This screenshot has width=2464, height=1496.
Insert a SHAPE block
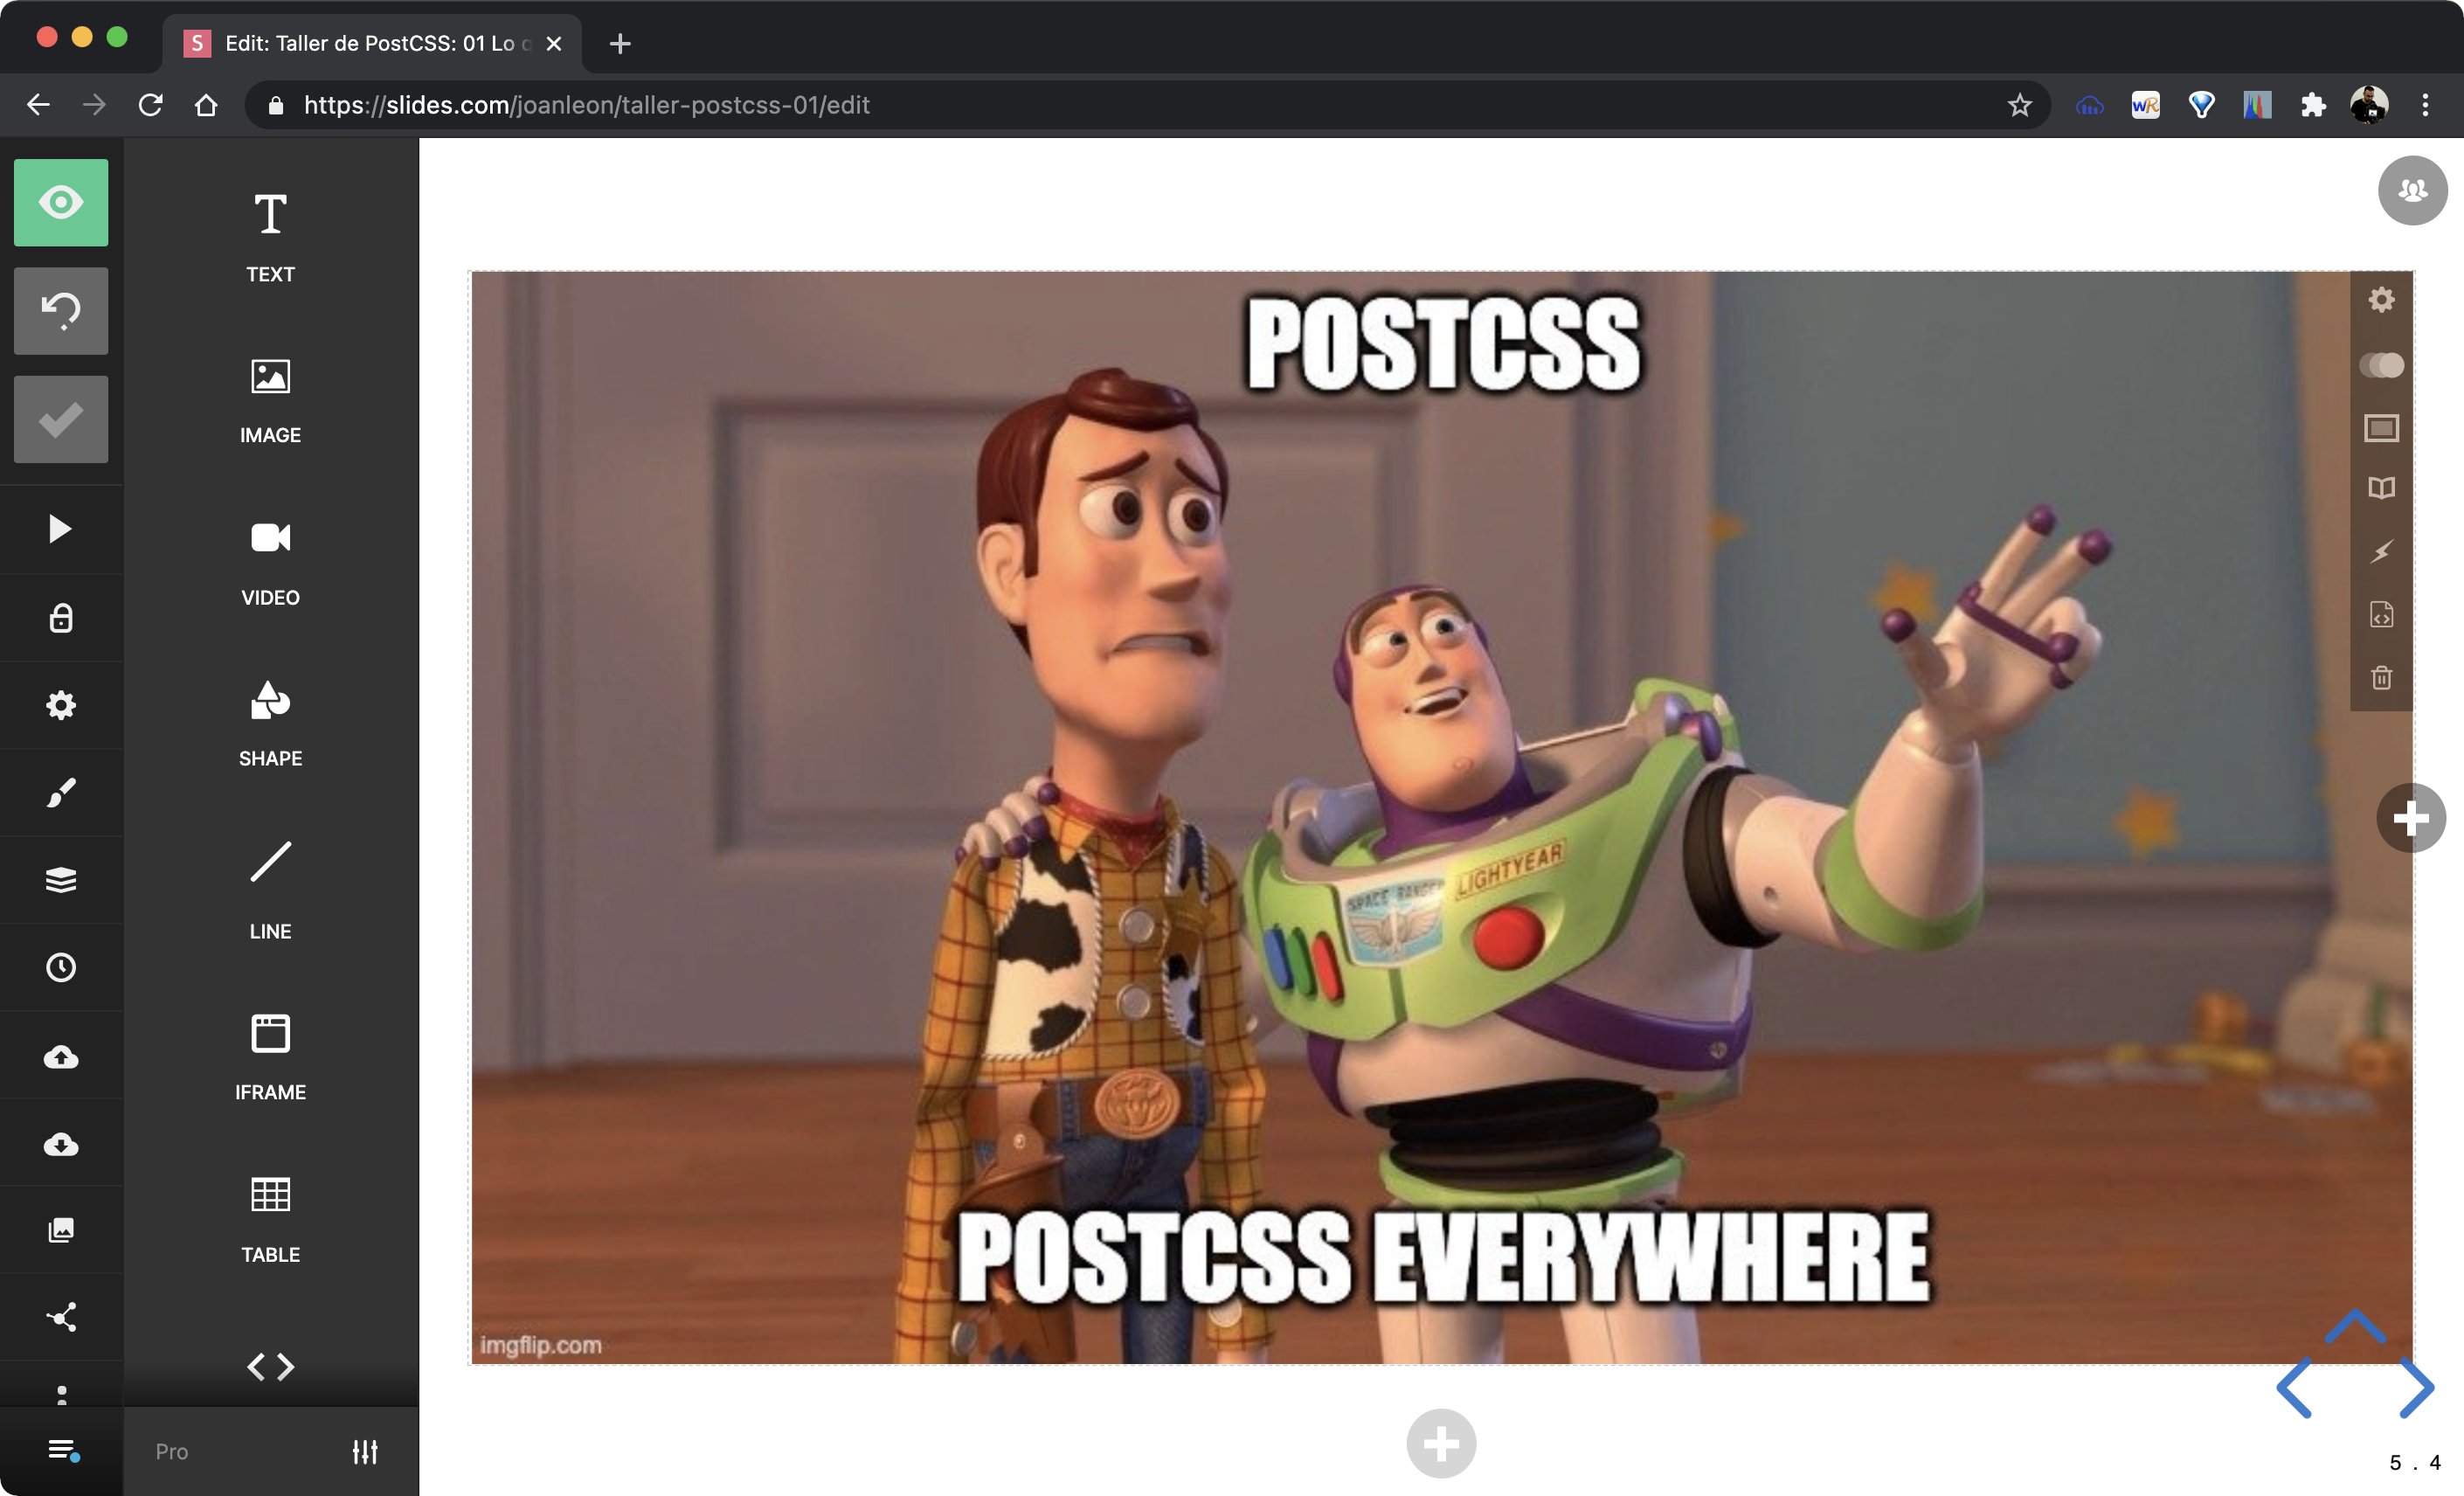pos(270,724)
